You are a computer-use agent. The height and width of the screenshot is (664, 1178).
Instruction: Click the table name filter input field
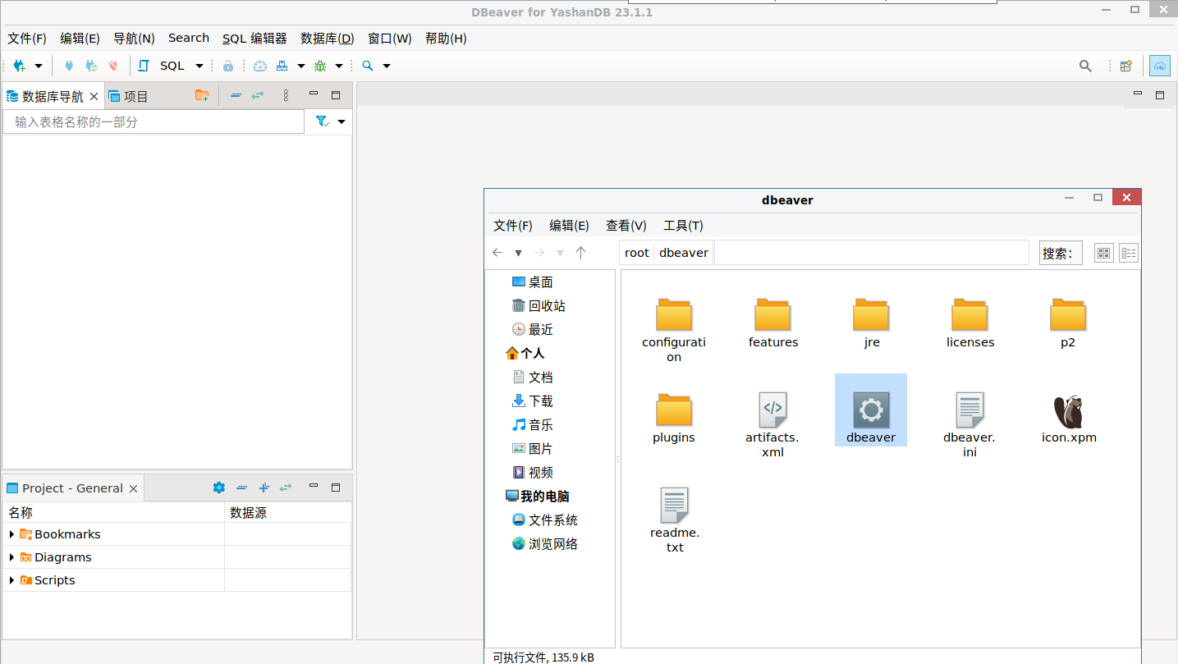click(154, 121)
